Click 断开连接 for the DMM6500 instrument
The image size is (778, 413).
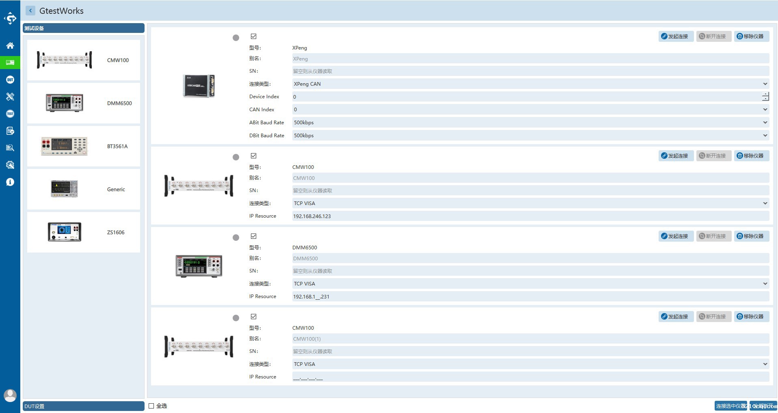tap(713, 236)
